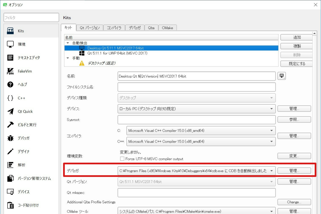Click the Qt mkspec text field
This screenshot has width=321, height=214.
tap(197, 192)
